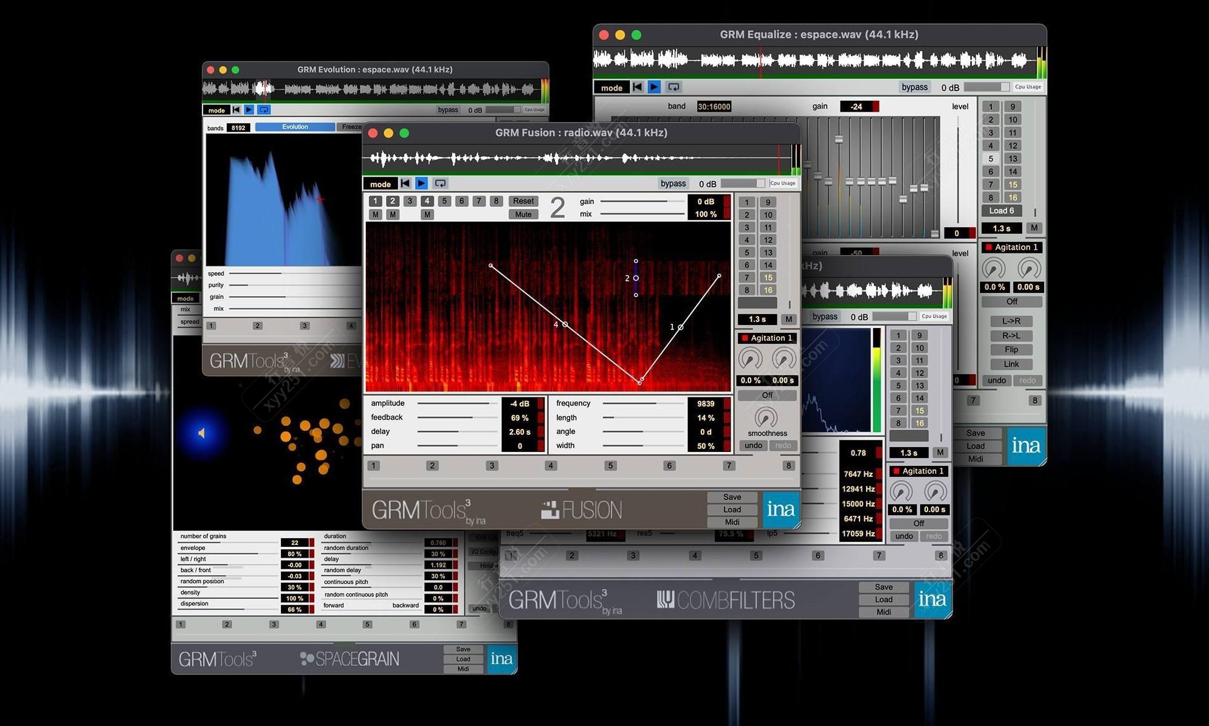Select node 4 in Fusion spectrogram
The width and height of the screenshot is (1209, 726).
[x=565, y=324]
